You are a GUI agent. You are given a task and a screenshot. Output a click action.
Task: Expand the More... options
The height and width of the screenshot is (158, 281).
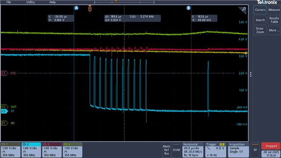point(274,30)
